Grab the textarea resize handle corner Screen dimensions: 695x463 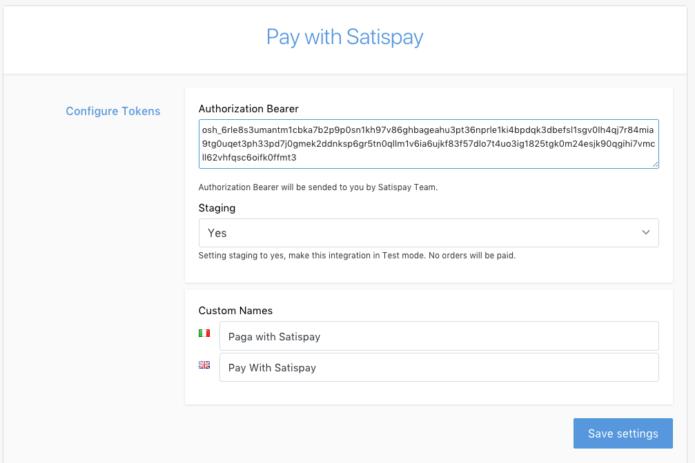coord(656,165)
